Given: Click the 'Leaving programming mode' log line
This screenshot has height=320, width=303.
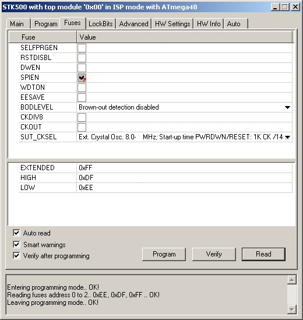Looking at the screenshot, I should click(52, 303).
